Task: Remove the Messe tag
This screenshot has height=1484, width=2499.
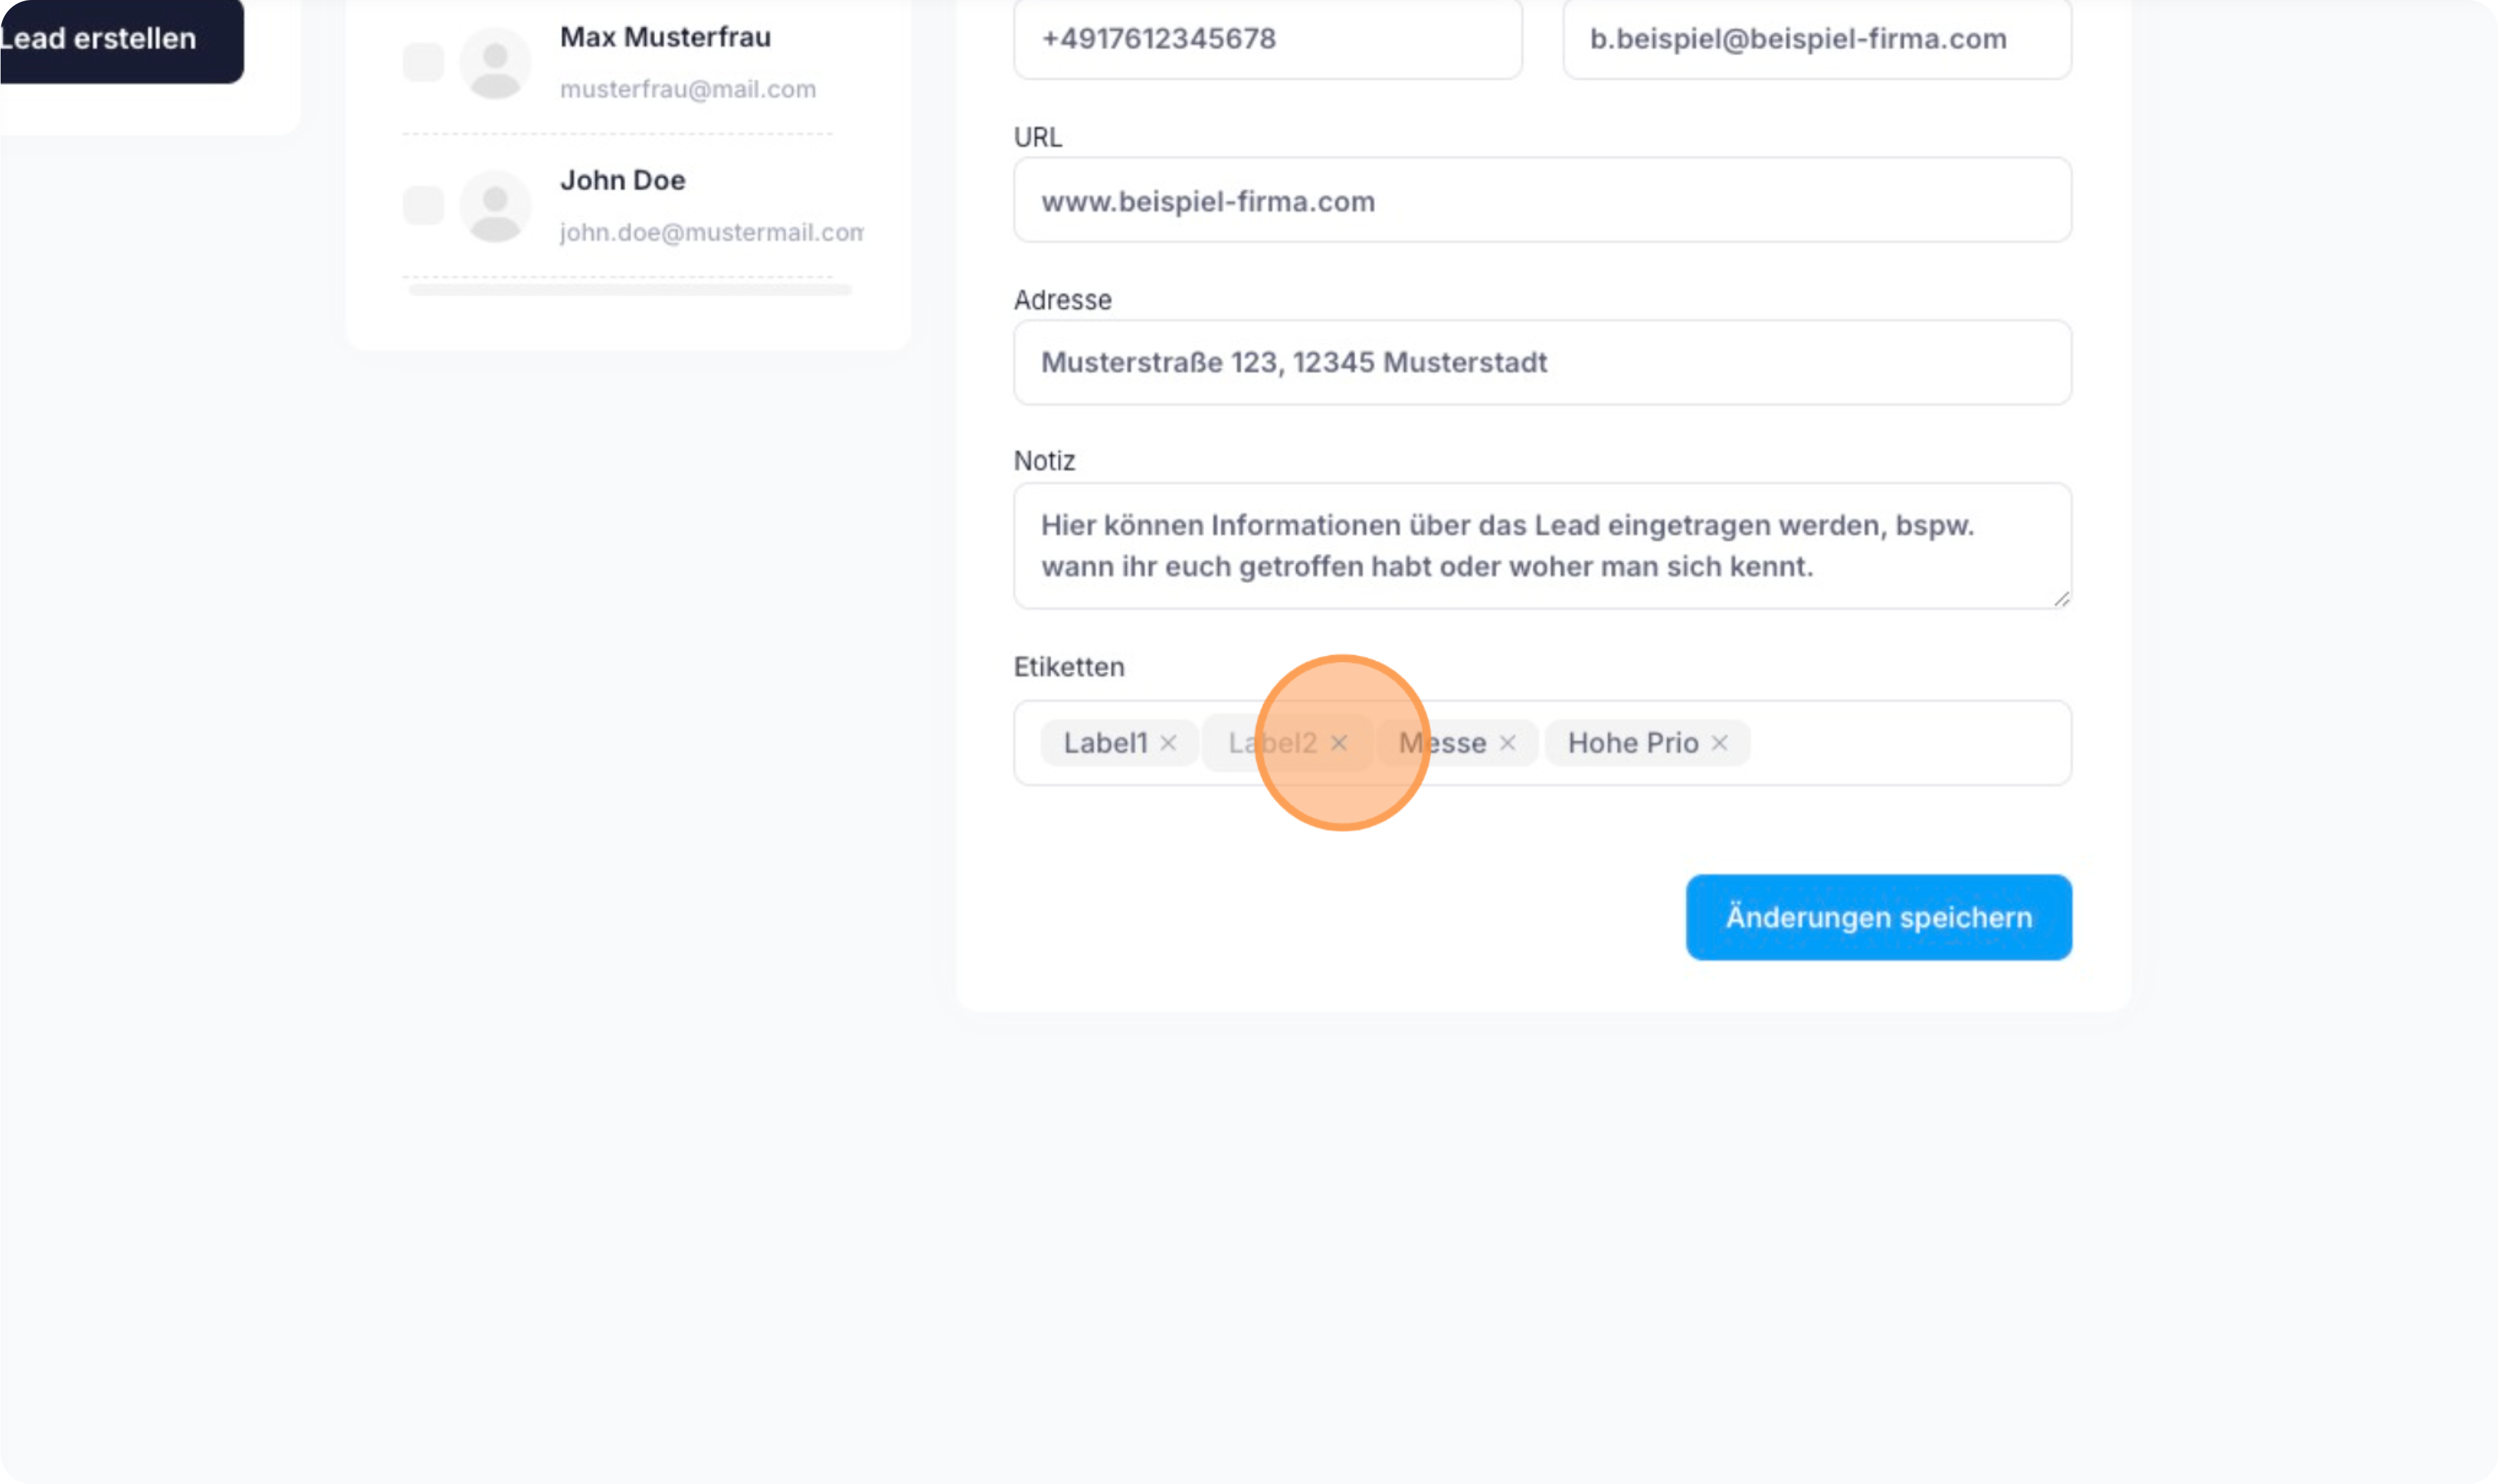Action: click(1507, 743)
